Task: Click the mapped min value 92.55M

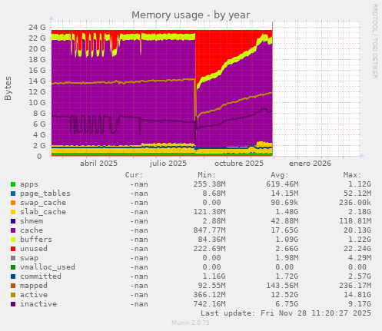Action: 211,286
